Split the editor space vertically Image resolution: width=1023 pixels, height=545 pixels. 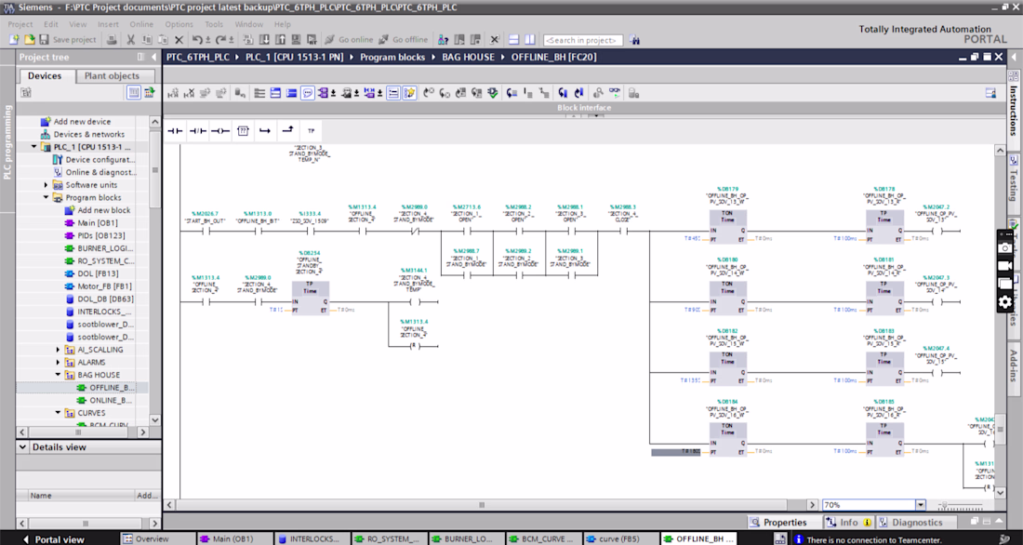pos(530,40)
